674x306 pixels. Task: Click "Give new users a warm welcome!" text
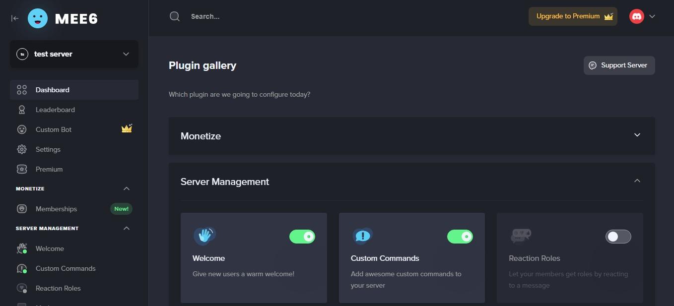[243, 274]
